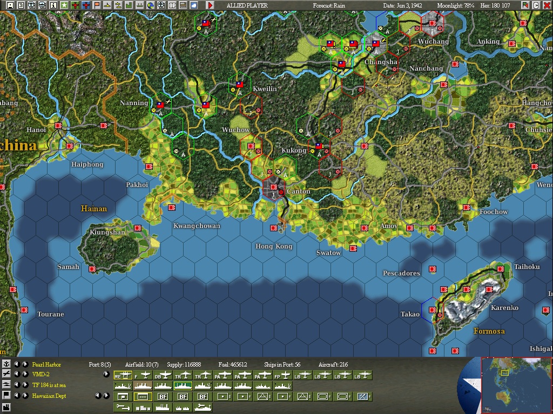Select the xxx corps headquarters unit
Image resolution: width=553 pixels, height=414 pixels.
[x=143, y=397]
